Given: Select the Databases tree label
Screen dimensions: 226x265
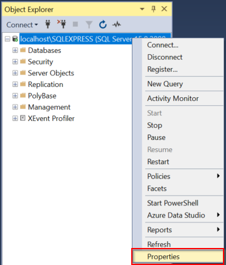Looking at the screenshot, I should pos(44,50).
